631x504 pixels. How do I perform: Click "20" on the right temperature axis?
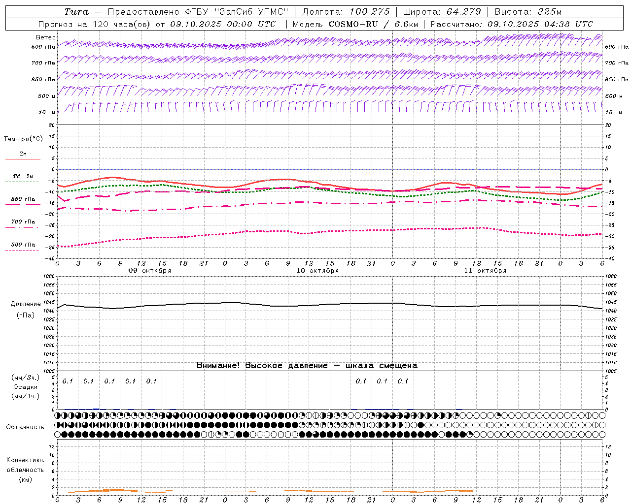[x=607, y=125]
